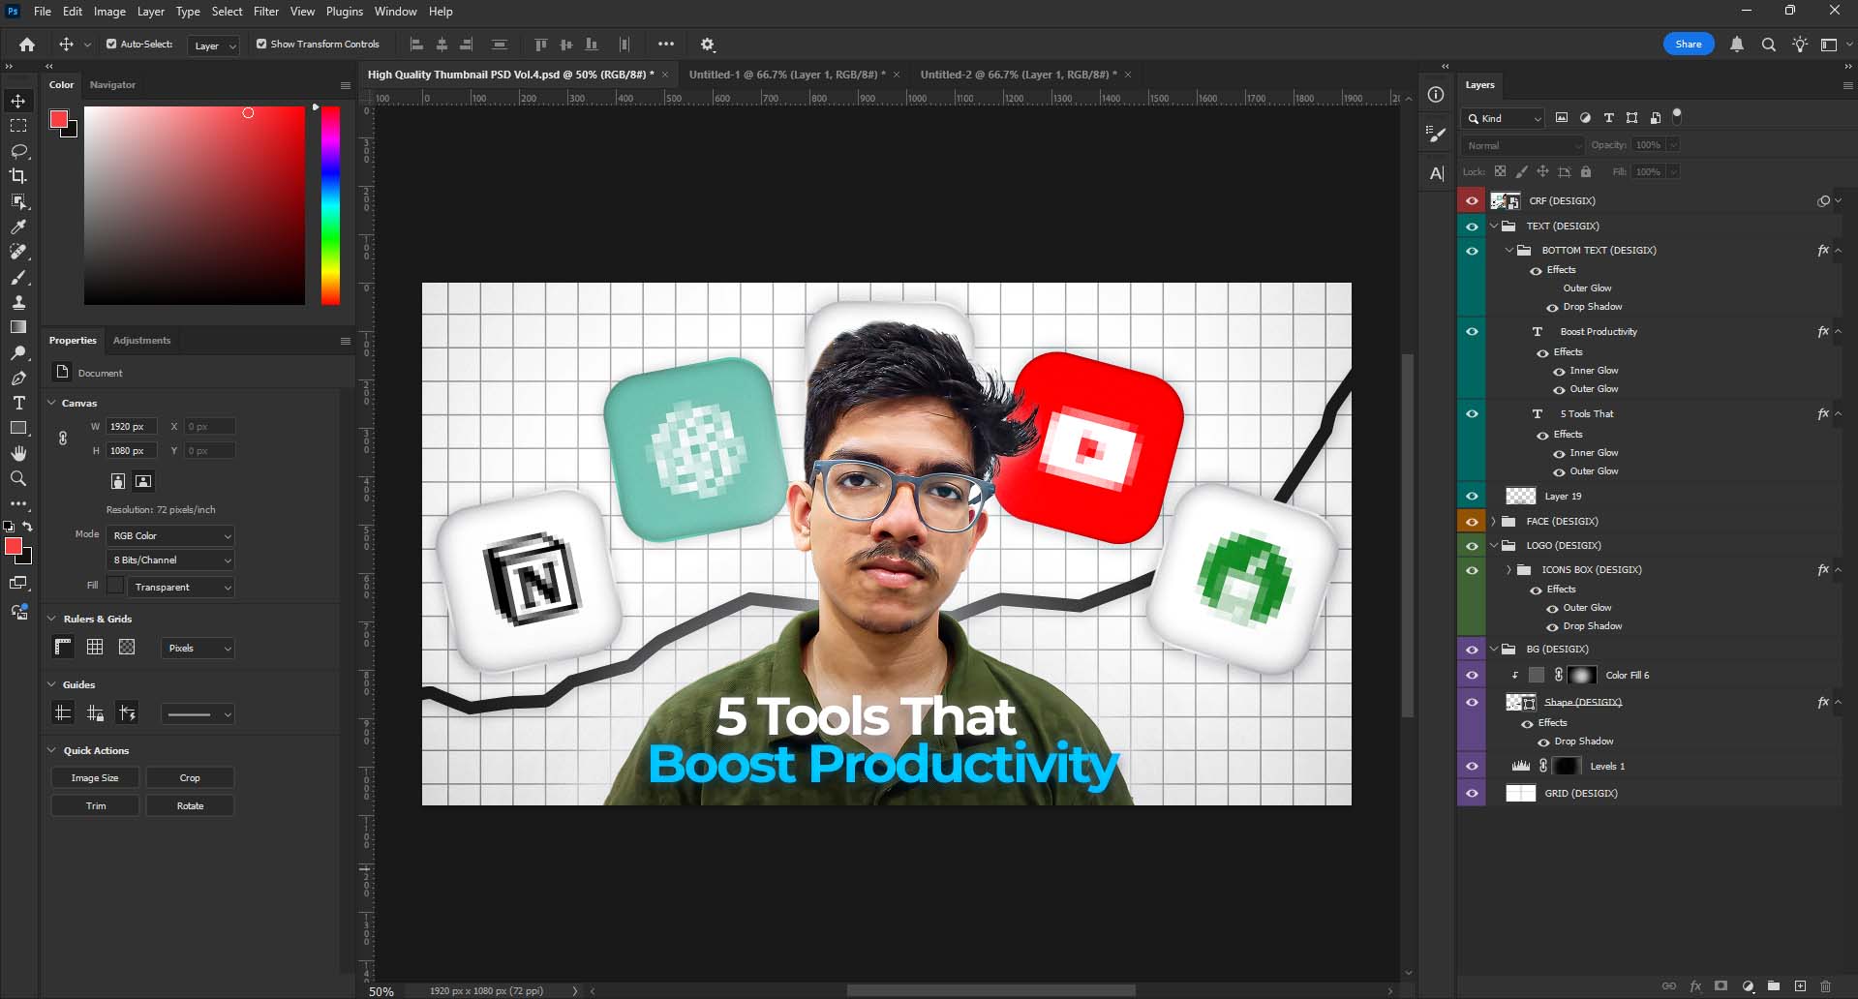Delete layer using trash icon
This screenshot has height=999, width=1858.
pos(1825,986)
